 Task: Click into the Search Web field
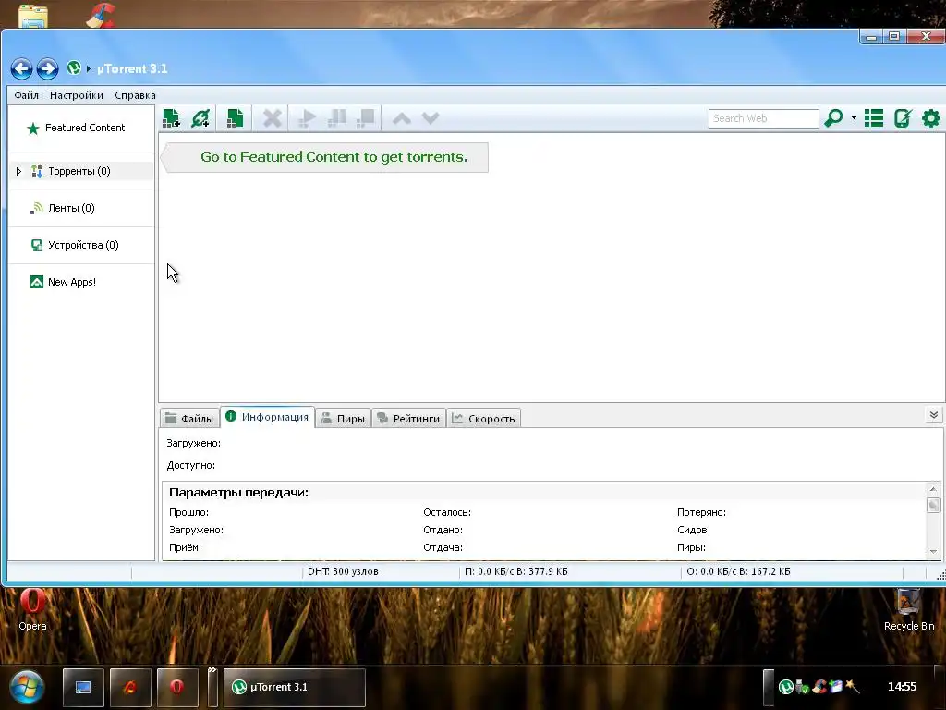(763, 118)
